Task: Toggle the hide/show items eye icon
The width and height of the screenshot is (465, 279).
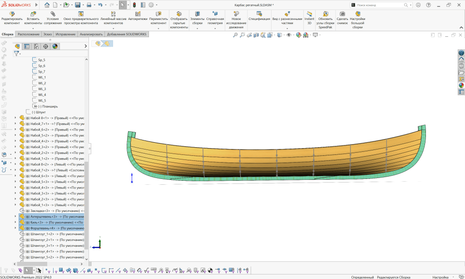Action: pos(288,35)
